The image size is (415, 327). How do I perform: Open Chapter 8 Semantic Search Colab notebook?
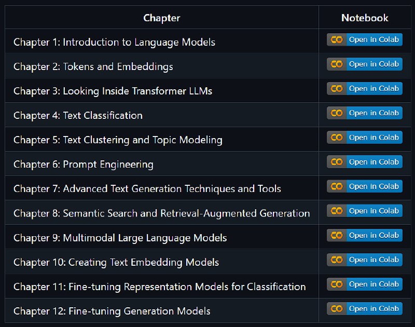click(x=365, y=211)
